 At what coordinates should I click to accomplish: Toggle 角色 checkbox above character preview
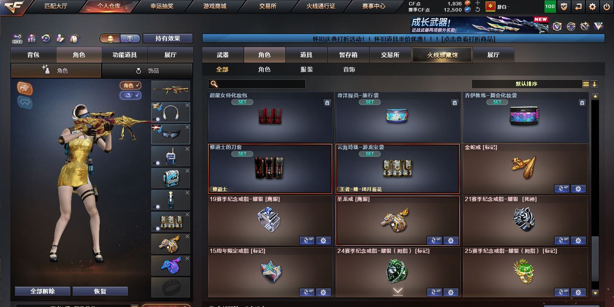[x=131, y=85]
